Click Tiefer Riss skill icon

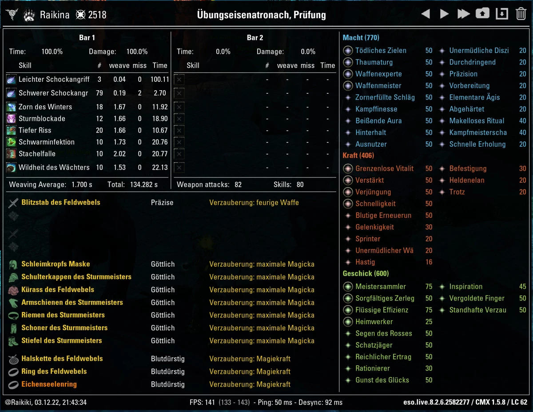(x=12, y=130)
